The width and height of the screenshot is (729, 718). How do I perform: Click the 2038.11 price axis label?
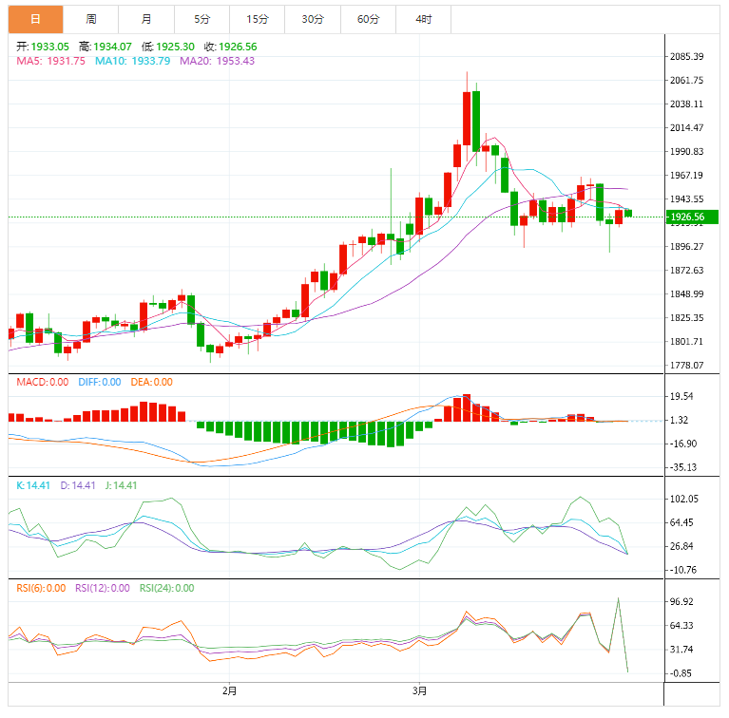(686, 104)
